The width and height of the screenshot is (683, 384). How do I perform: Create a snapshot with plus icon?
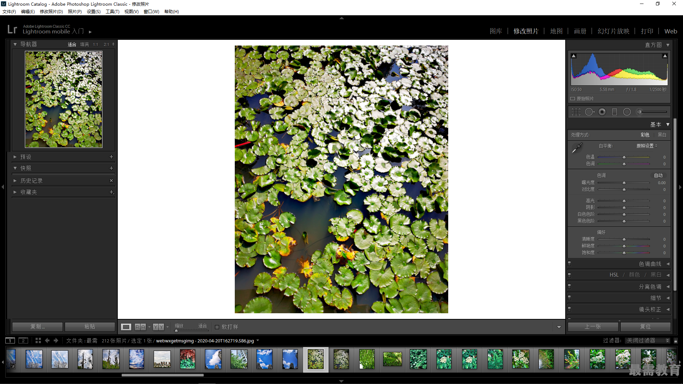pyautogui.click(x=111, y=168)
